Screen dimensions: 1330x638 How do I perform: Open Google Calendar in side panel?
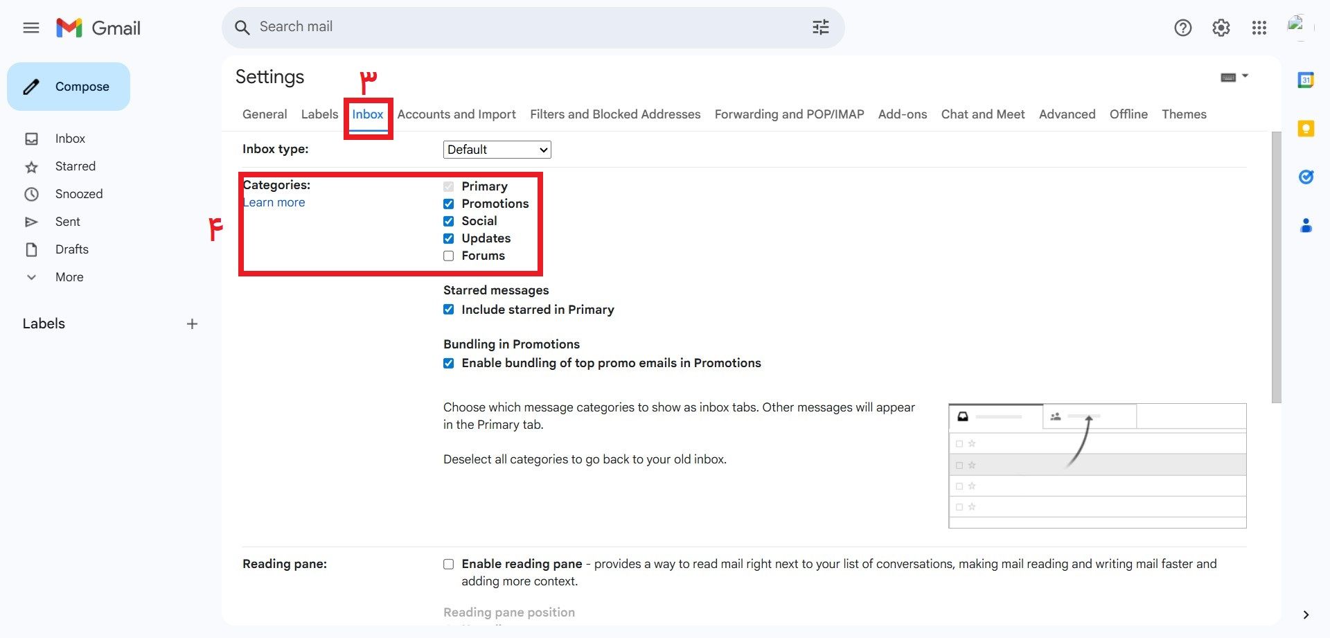(1306, 80)
